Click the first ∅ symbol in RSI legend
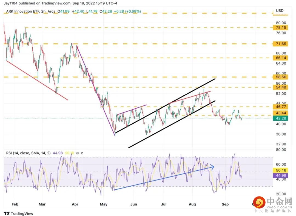This screenshot has height=216, width=296. click(77, 153)
